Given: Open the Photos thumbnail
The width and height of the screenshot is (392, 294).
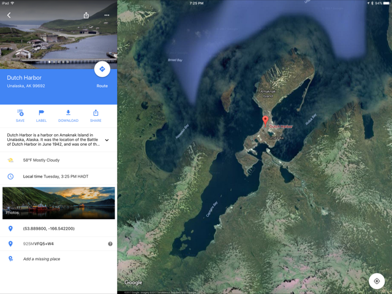Looking at the screenshot, I should point(59,203).
